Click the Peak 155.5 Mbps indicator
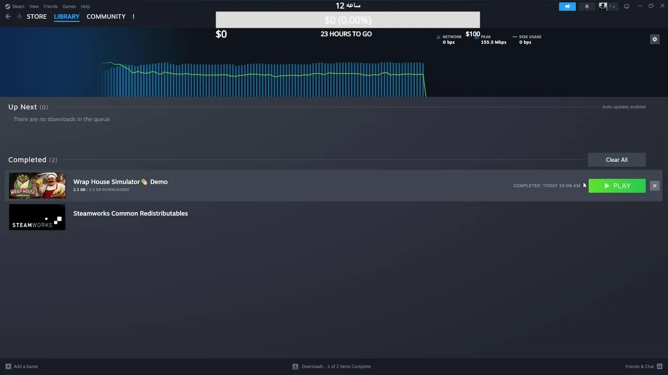Viewport: 668px width, 375px height. coord(491,40)
